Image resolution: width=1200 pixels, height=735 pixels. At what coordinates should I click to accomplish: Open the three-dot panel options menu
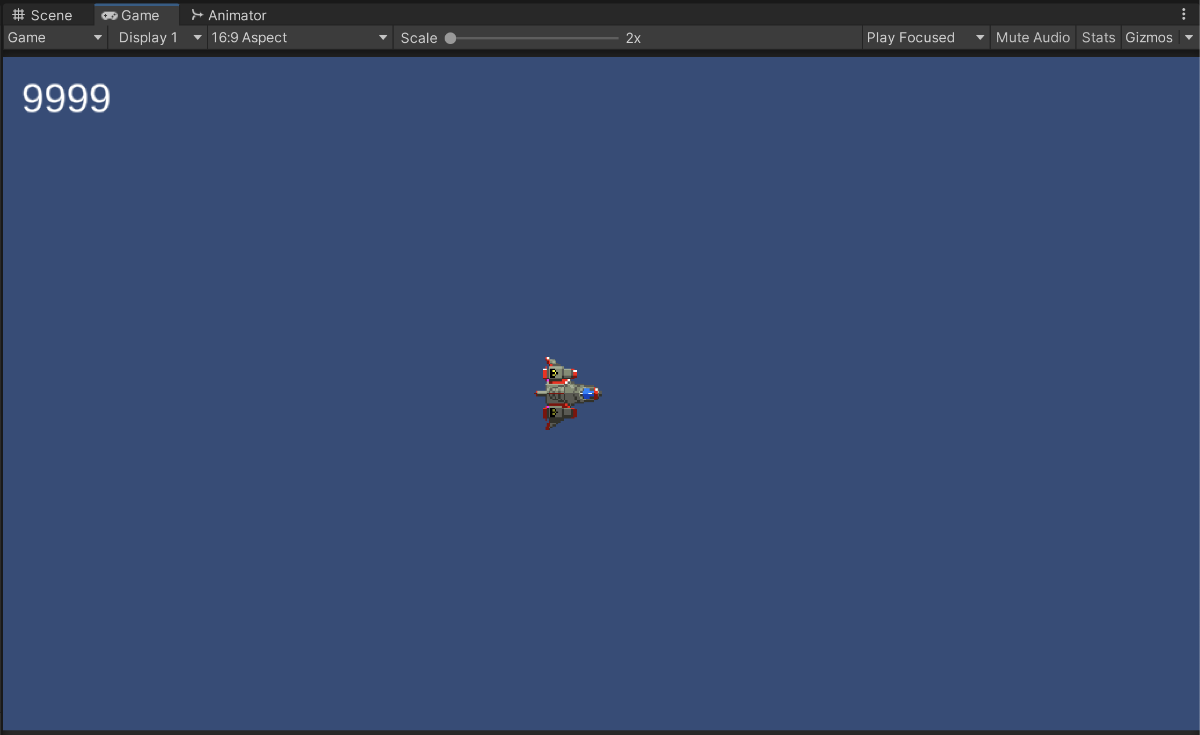click(x=1184, y=14)
